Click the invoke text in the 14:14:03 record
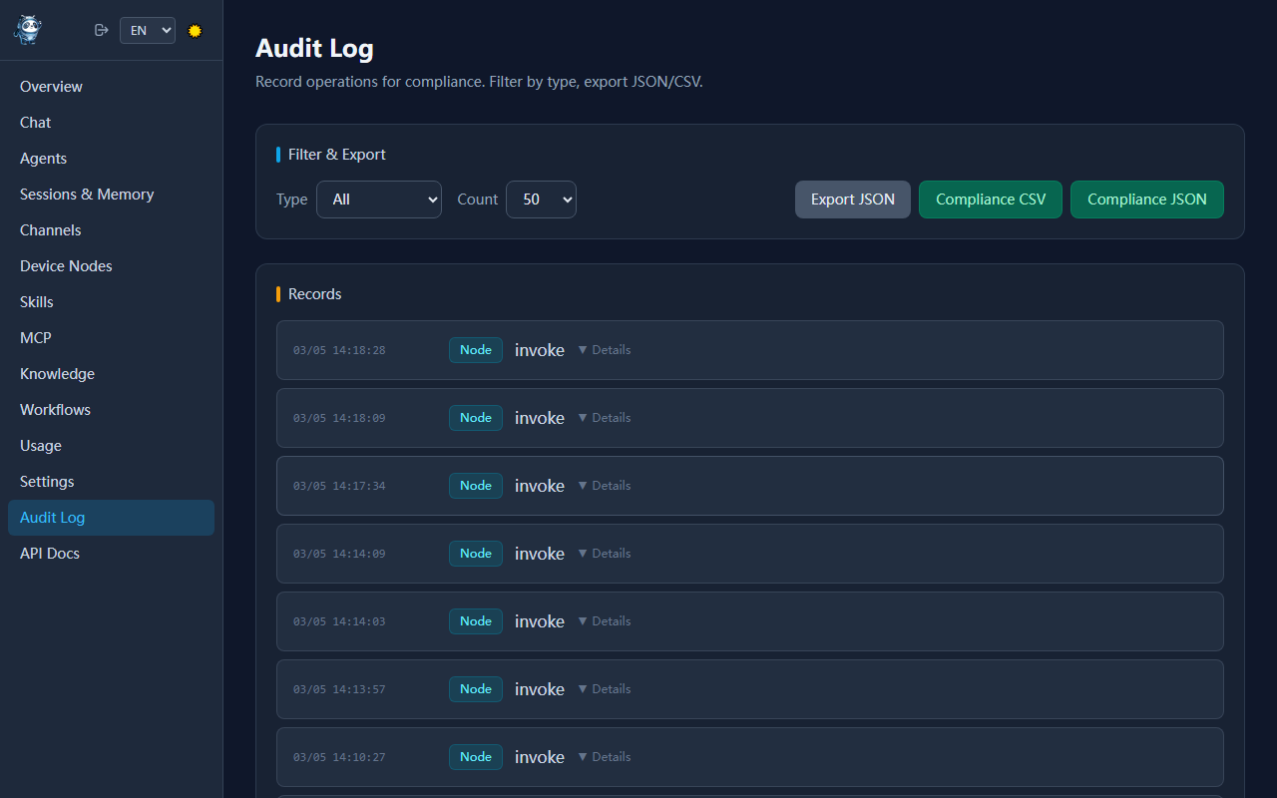 coord(540,621)
